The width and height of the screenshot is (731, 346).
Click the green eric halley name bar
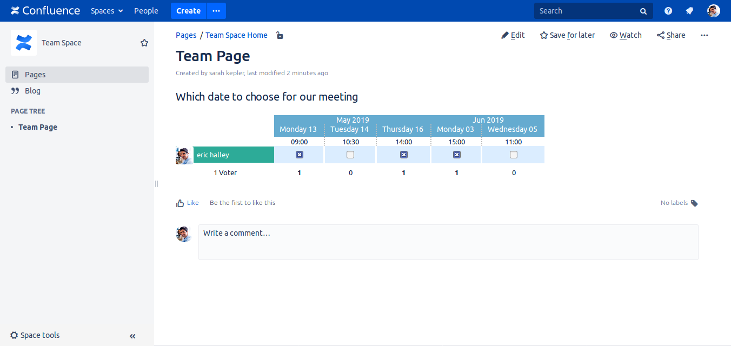[234, 155]
